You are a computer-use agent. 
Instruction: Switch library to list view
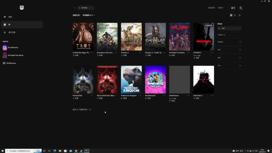tap(235, 15)
